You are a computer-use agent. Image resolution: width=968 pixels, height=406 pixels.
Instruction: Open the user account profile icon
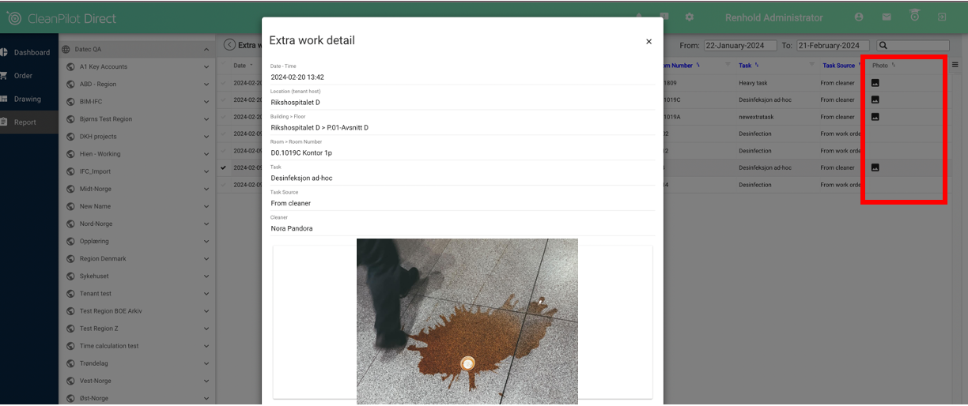tap(859, 17)
